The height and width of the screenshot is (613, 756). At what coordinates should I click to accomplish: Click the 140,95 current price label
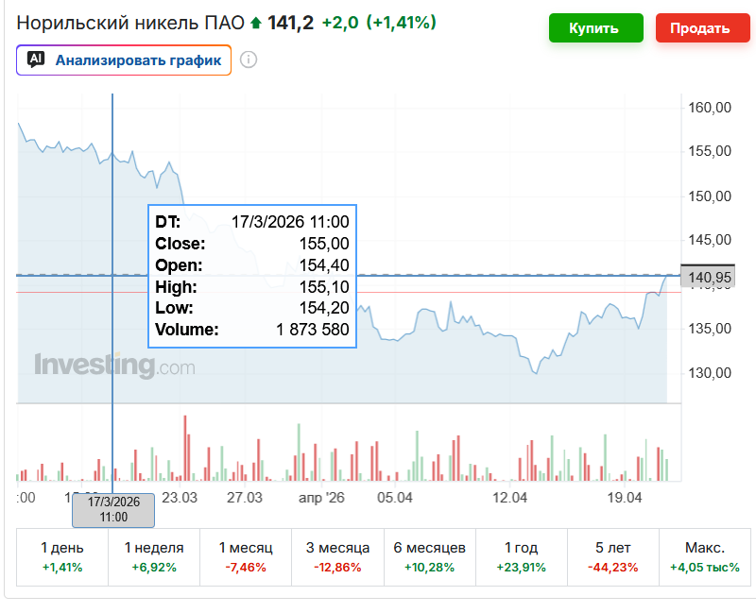[708, 277]
